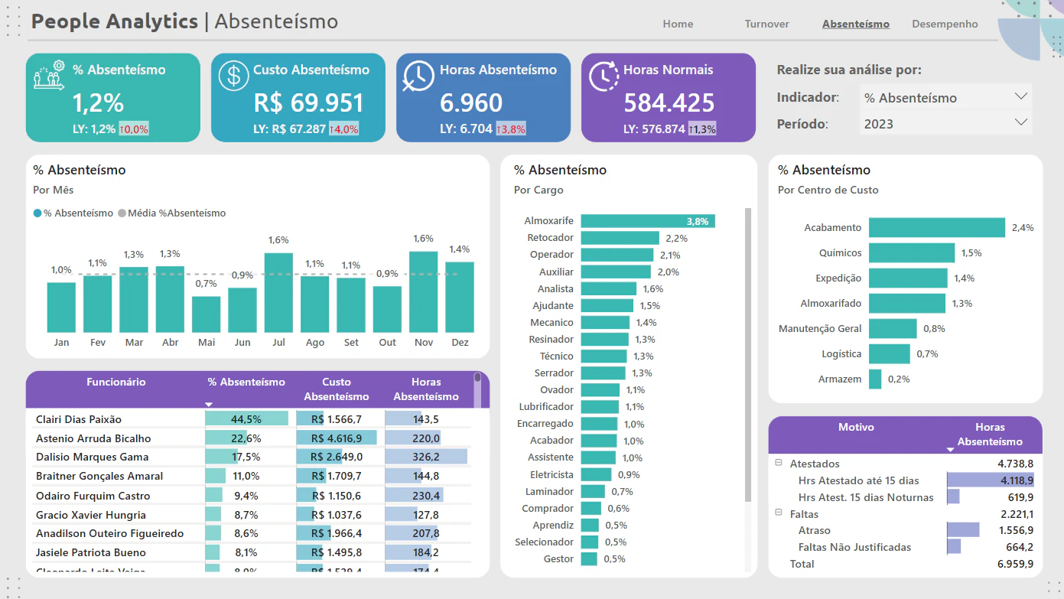
Task: Click the clock icon on Horas Absenteísmo card
Action: [418, 76]
